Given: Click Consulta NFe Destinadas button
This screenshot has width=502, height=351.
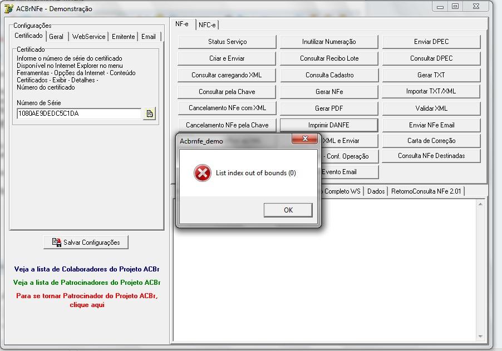Looking at the screenshot, I should 431,156.
